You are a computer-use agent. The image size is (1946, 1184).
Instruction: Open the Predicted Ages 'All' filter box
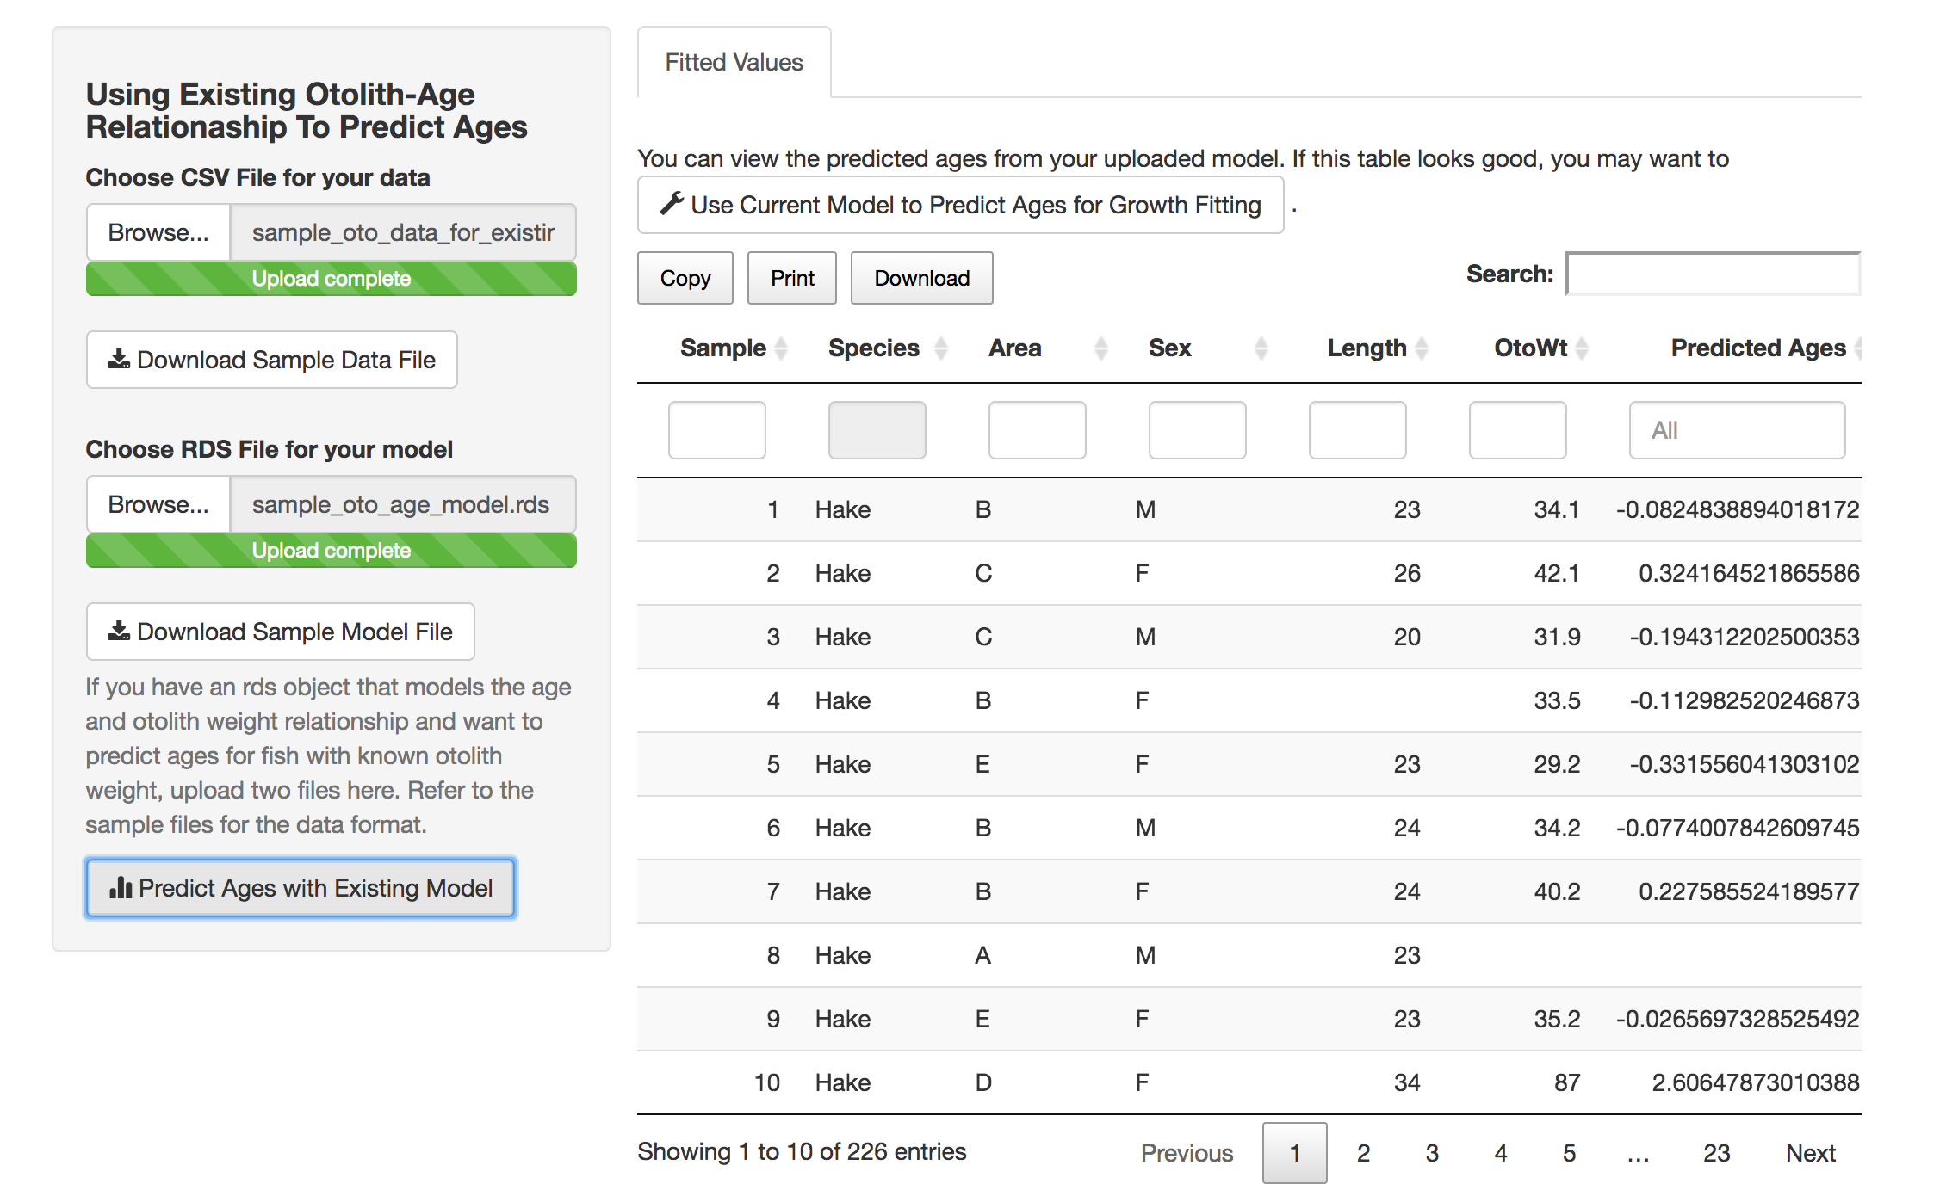pyautogui.click(x=1736, y=430)
